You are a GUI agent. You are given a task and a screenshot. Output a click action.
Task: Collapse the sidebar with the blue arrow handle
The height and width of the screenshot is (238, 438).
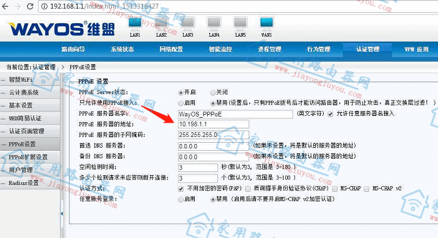(x=62, y=214)
